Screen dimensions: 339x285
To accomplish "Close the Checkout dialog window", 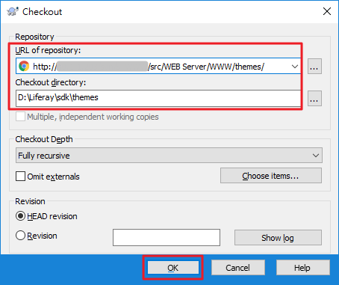I will click(327, 11).
